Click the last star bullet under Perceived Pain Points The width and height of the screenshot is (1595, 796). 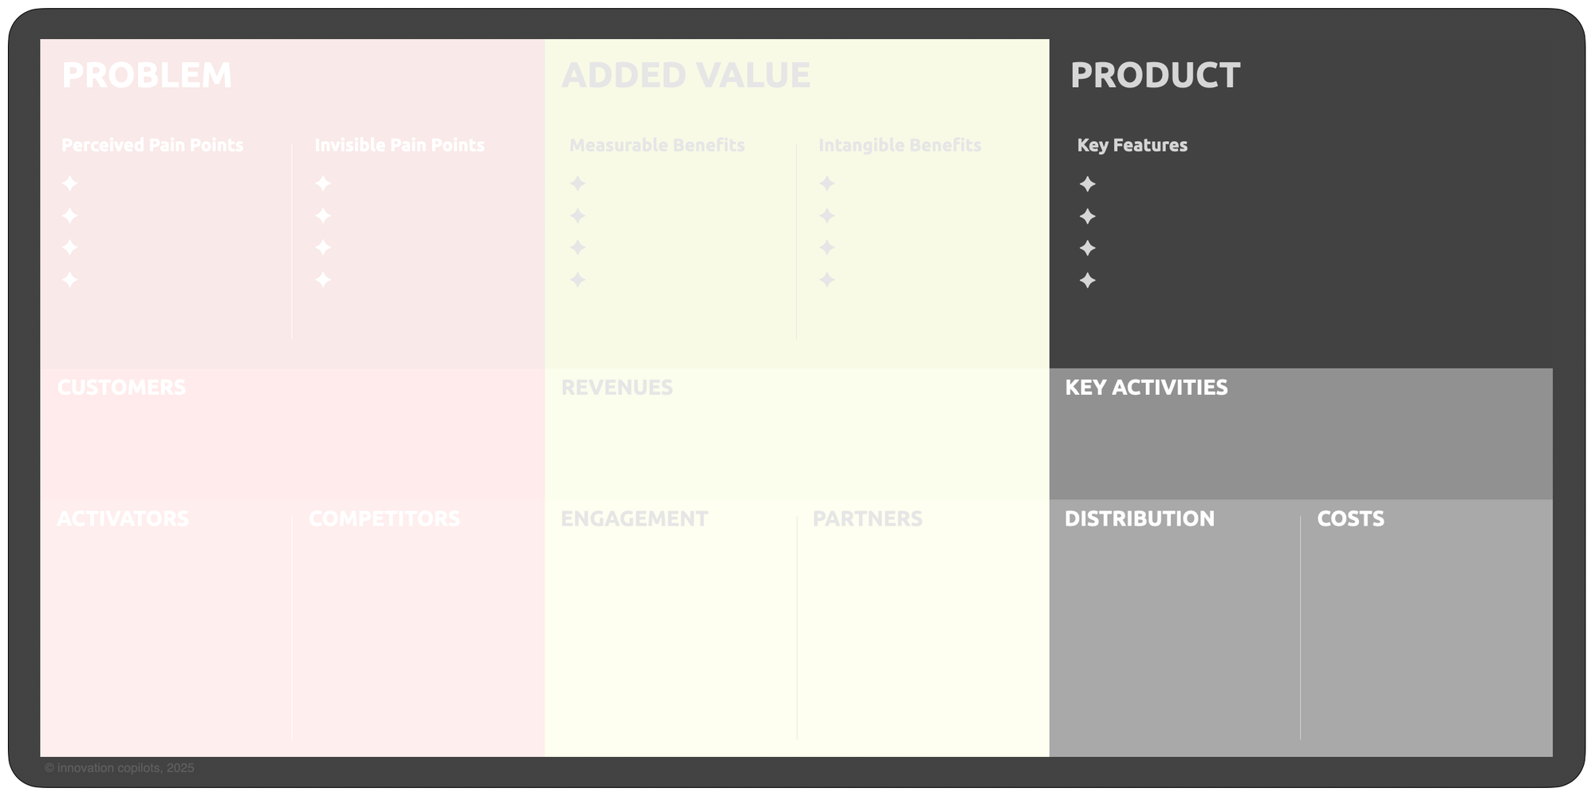coord(70,279)
